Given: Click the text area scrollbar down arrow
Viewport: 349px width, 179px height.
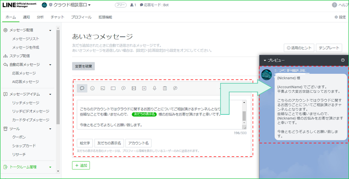Looking at the screenshot, I should (244, 123).
